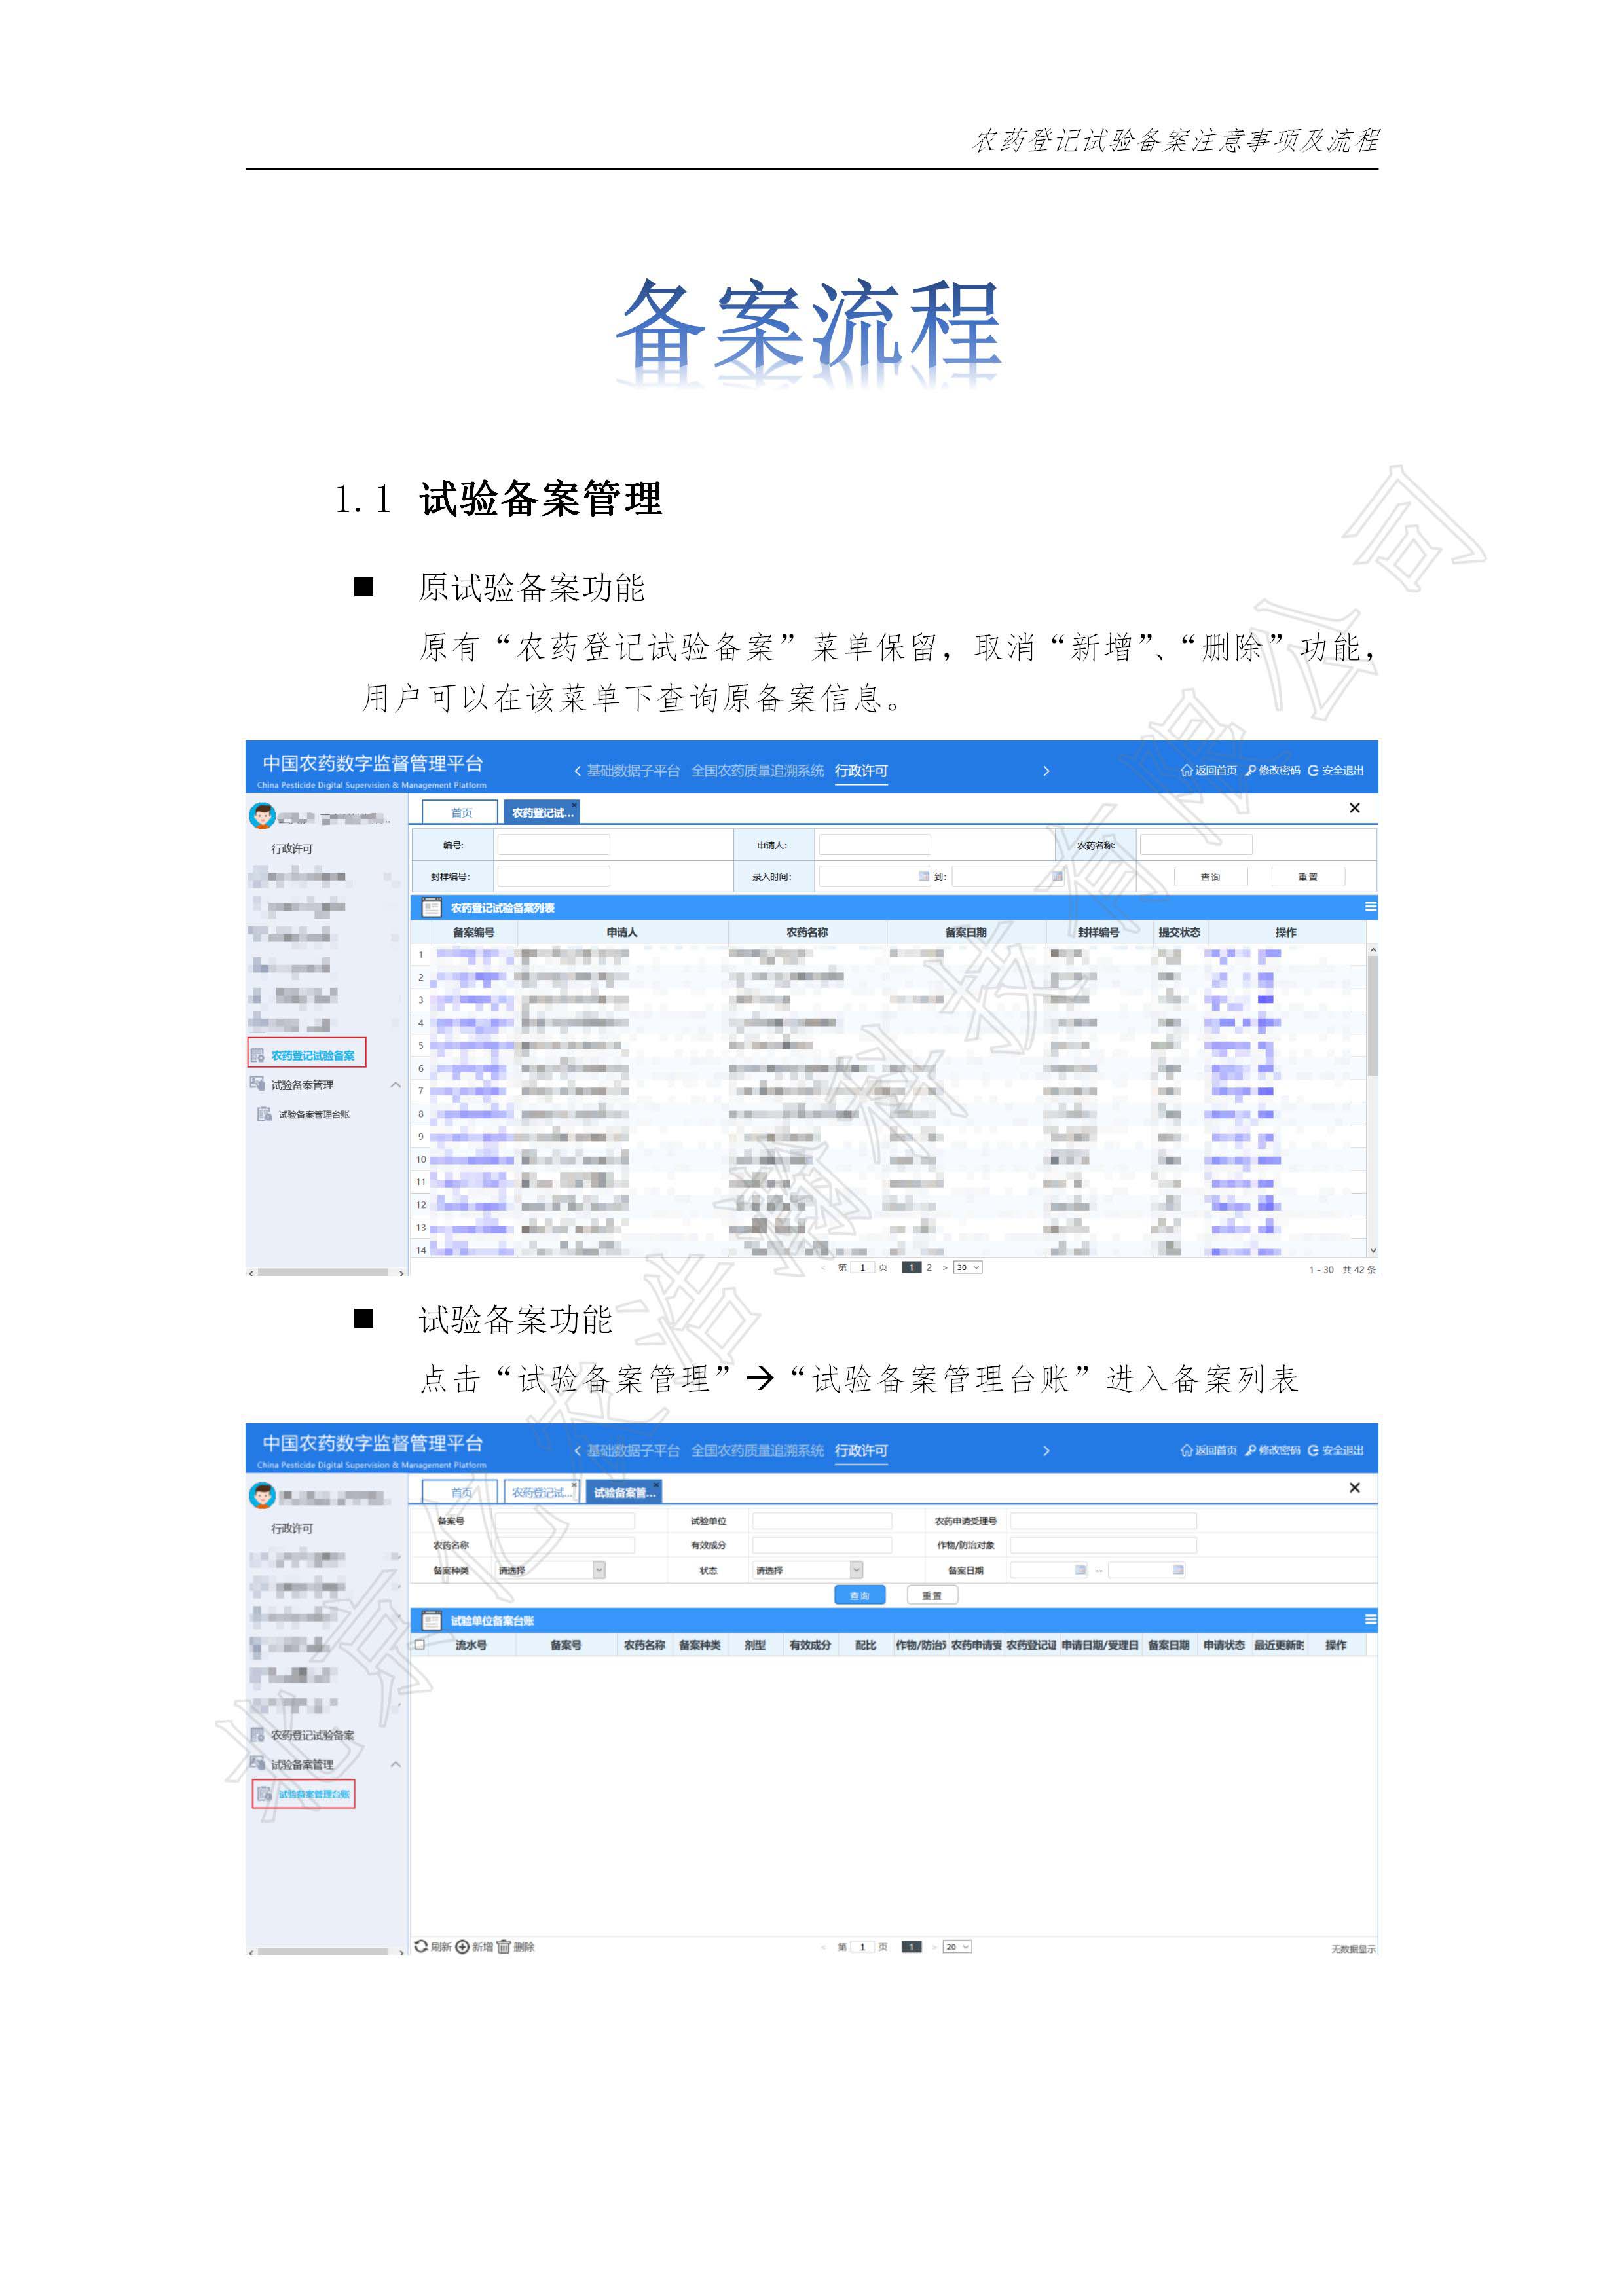Open calendar for 备案日期 end date field
Screen dimensions: 1624x2296
[x=1178, y=1570]
